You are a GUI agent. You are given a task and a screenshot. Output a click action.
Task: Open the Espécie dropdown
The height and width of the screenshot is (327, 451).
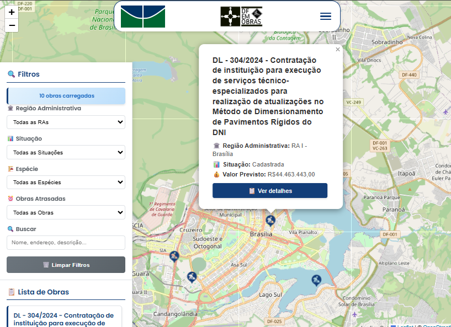66,182
